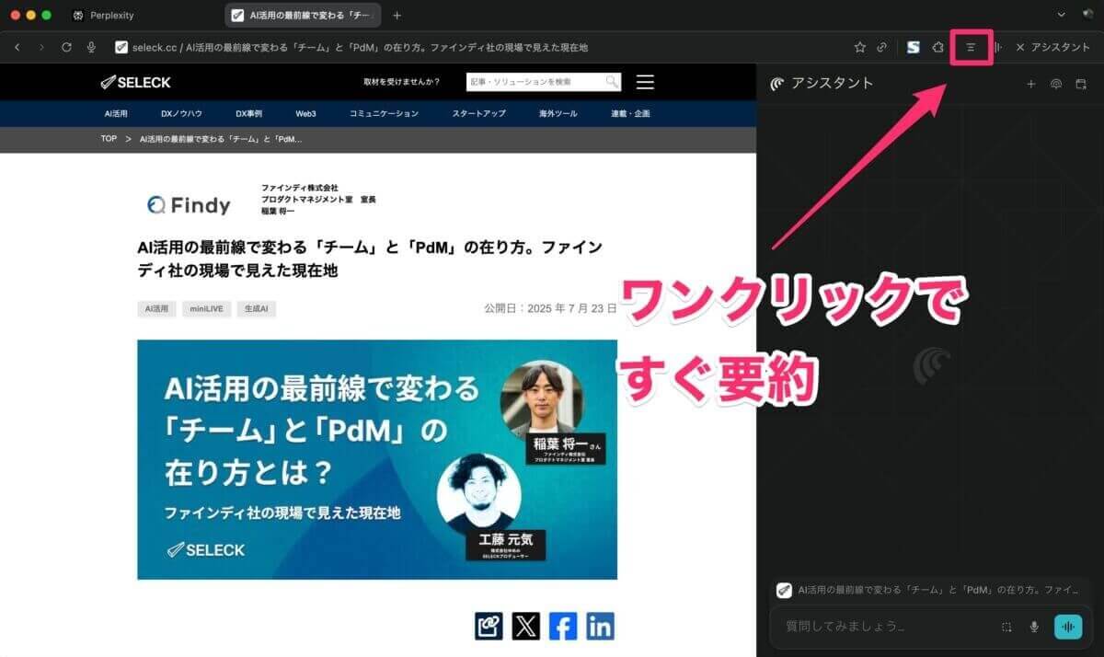Go forward using the browser forward arrow
This screenshot has height=657, width=1104.
point(41,47)
